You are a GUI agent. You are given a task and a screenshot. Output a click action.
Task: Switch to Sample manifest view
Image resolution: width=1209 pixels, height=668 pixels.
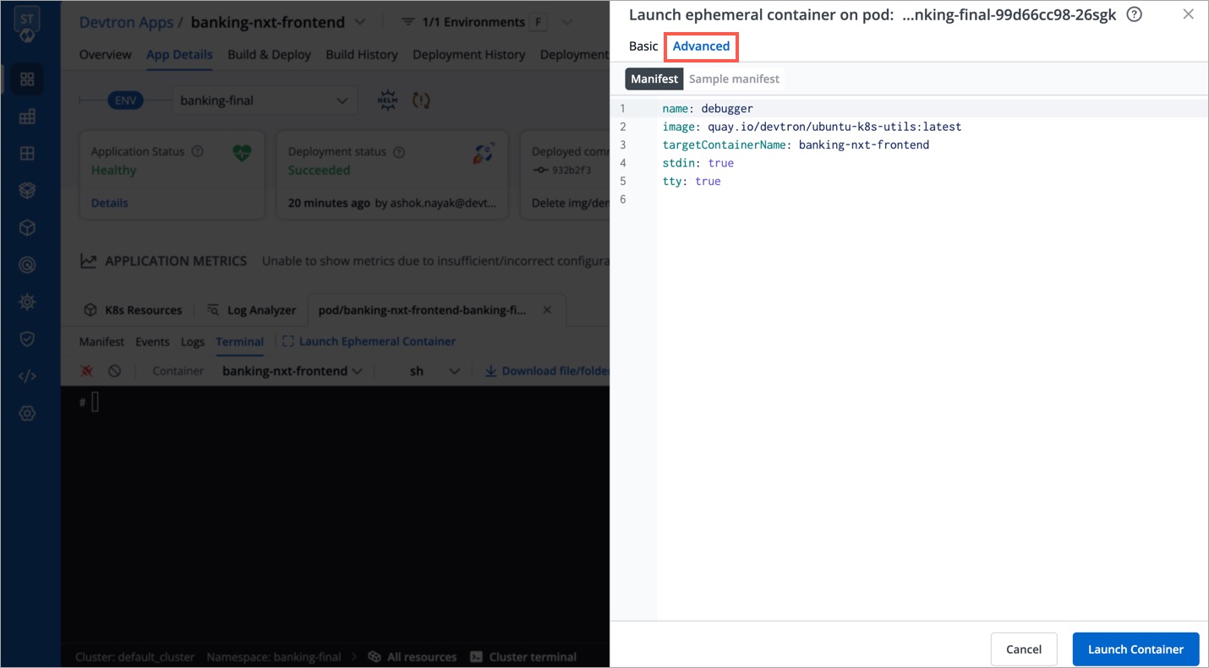(x=734, y=79)
